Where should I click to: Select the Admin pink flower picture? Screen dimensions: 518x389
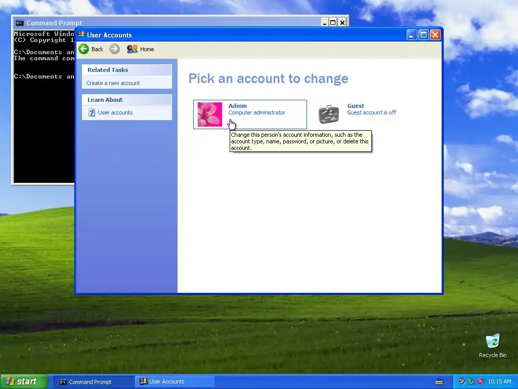tap(210, 114)
